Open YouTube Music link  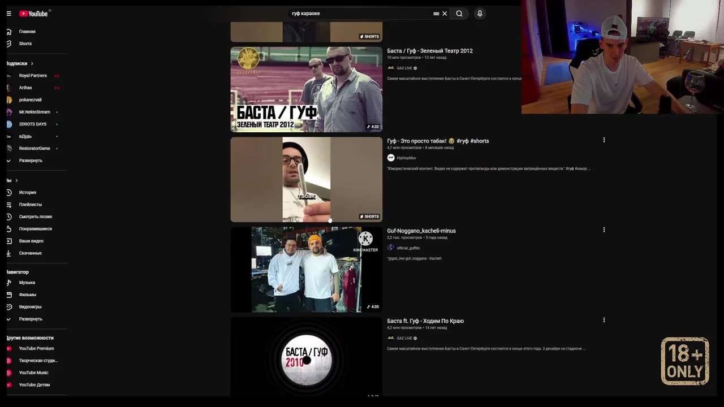[33, 373]
